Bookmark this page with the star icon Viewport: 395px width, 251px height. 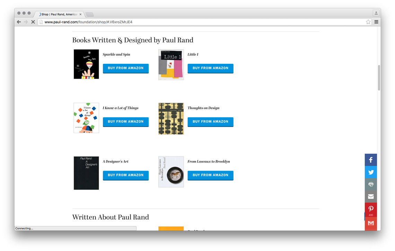point(368,22)
